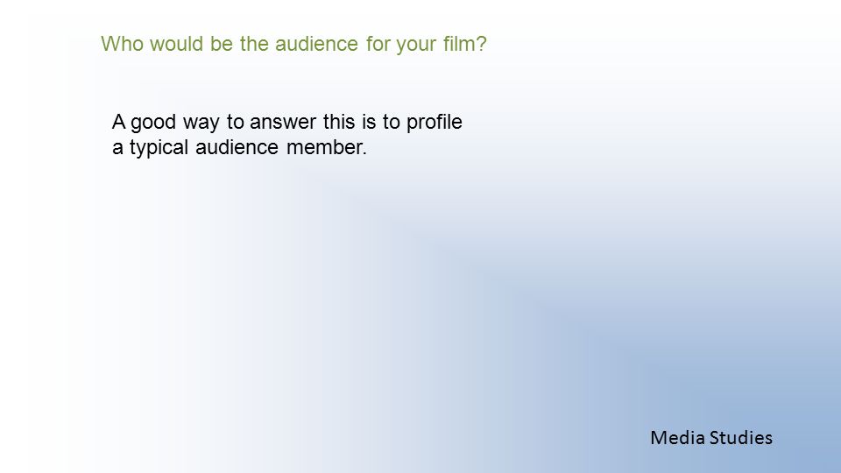Click the word "the" in the green heading

click(254, 44)
